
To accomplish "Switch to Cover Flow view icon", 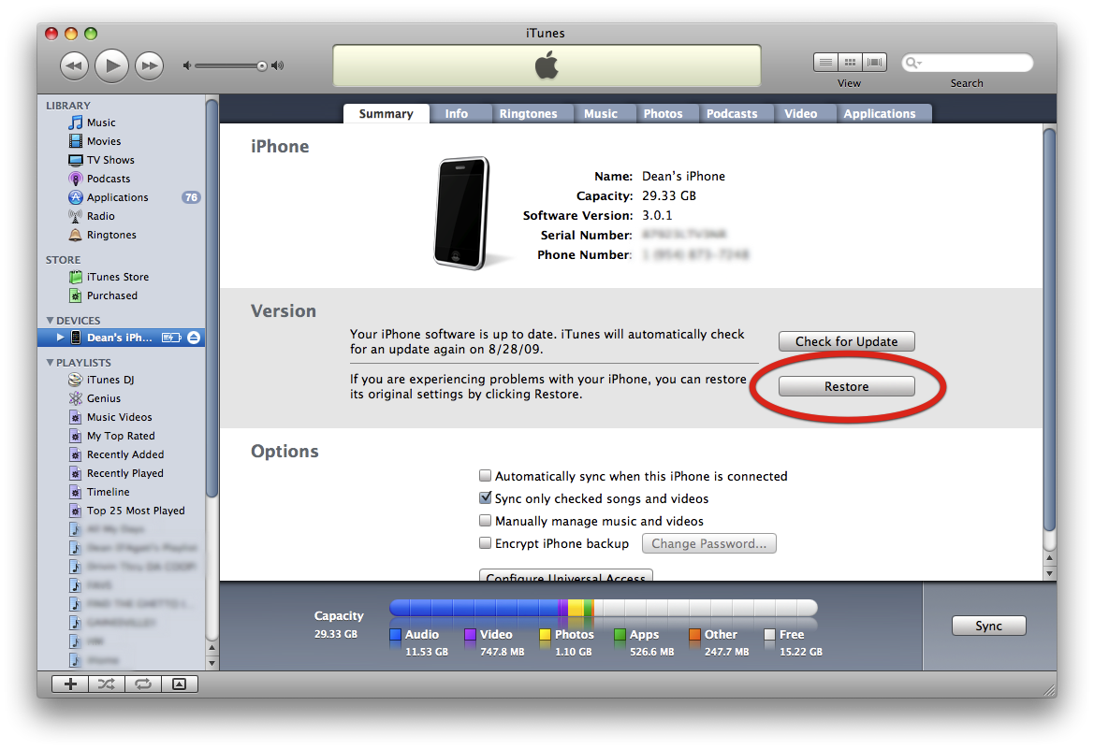I will point(874,62).
